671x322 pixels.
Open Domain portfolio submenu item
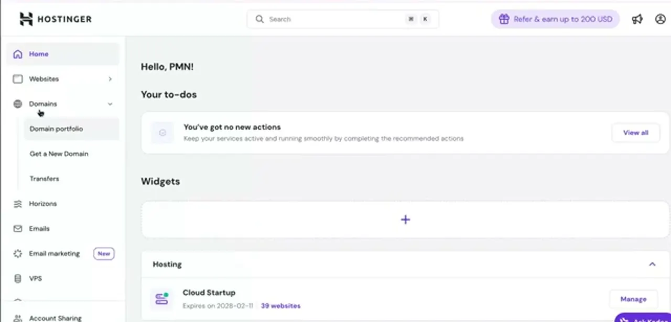[x=71, y=129]
